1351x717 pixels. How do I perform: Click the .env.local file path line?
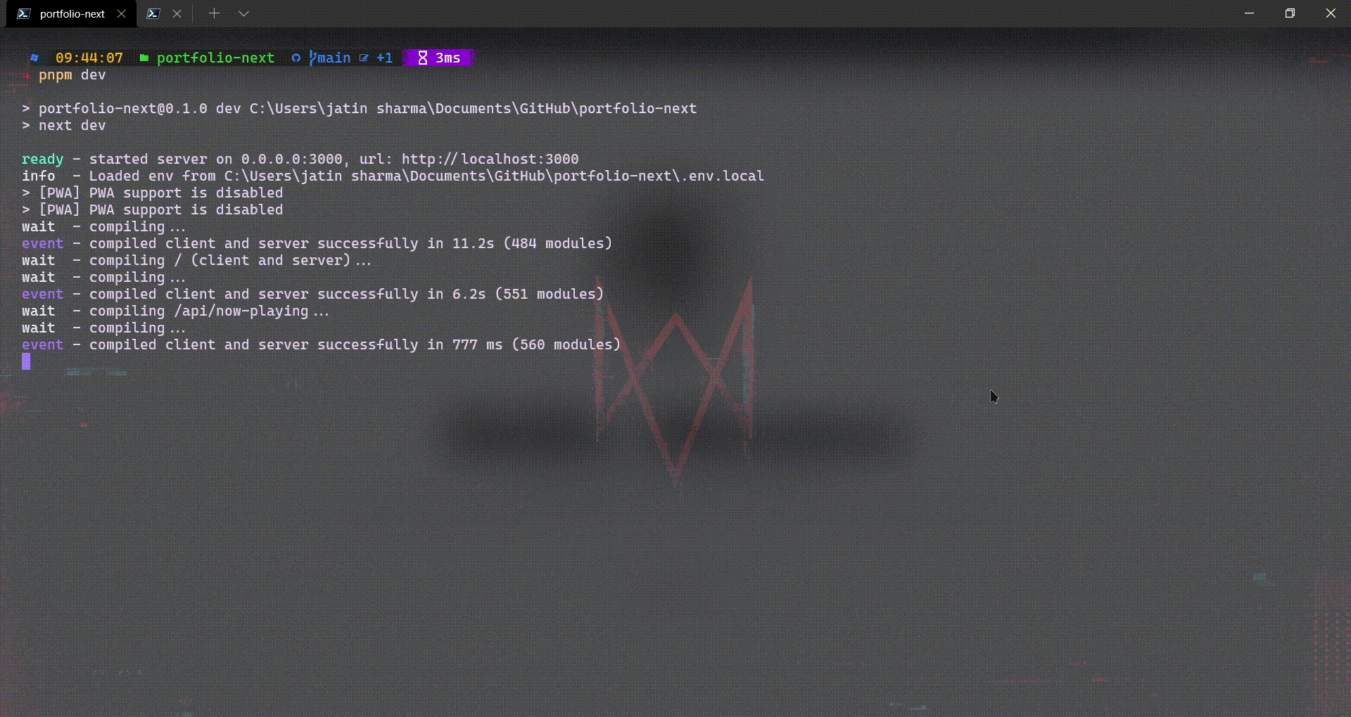tap(393, 176)
